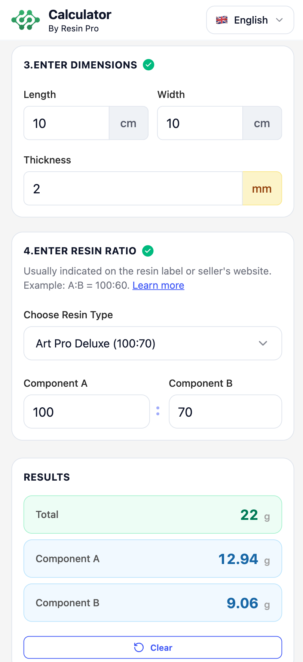The height and width of the screenshot is (662, 303).
Task: Toggle the Thickness mm unit button
Action: tap(262, 189)
